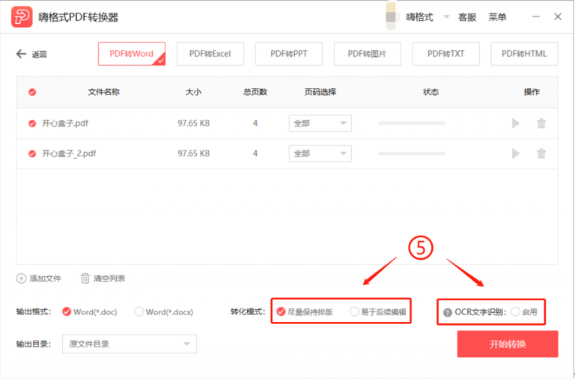Open the 客服 menu
Screen dimensions: 575x381
click(467, 17)
